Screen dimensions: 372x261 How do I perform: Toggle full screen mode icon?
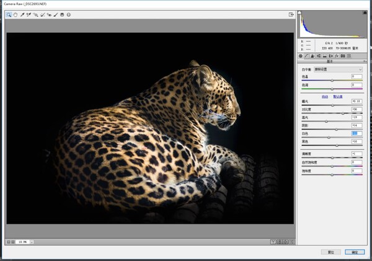click(291, 15)
